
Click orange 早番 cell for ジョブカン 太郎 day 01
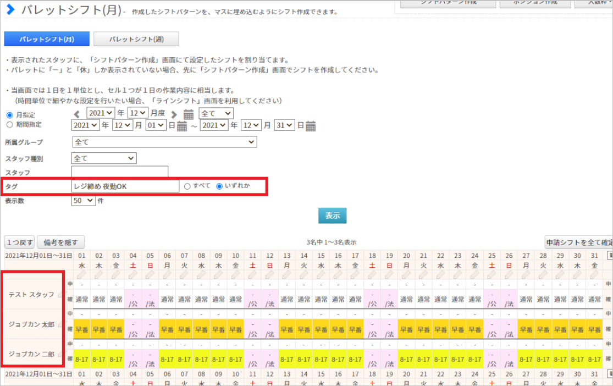(x=82, y=330)
